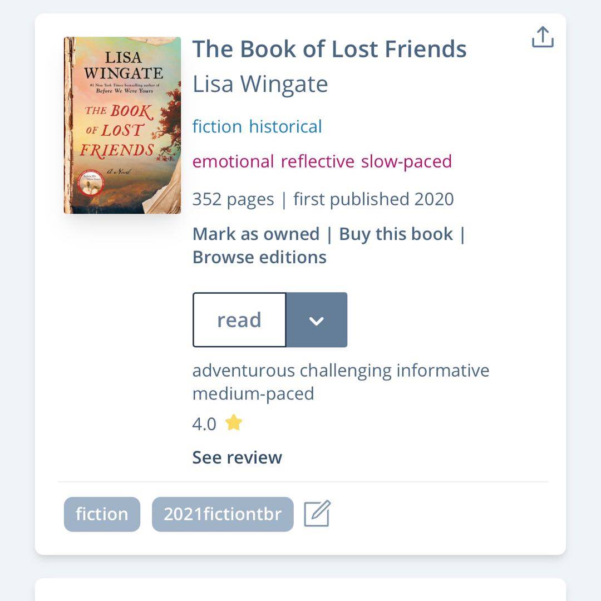Open the 2021fictiontbr tag chip
This screenshot has height=601, width=601.
(x=223, y=514)
